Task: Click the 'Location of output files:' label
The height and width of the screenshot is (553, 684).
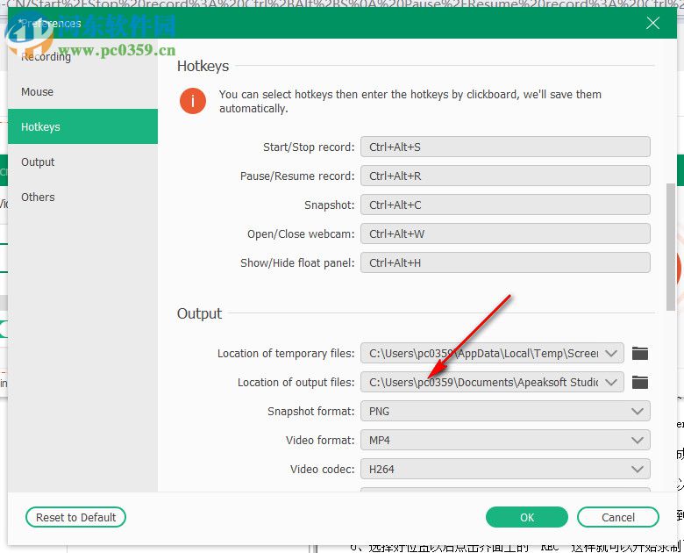Action: point(296,382)
